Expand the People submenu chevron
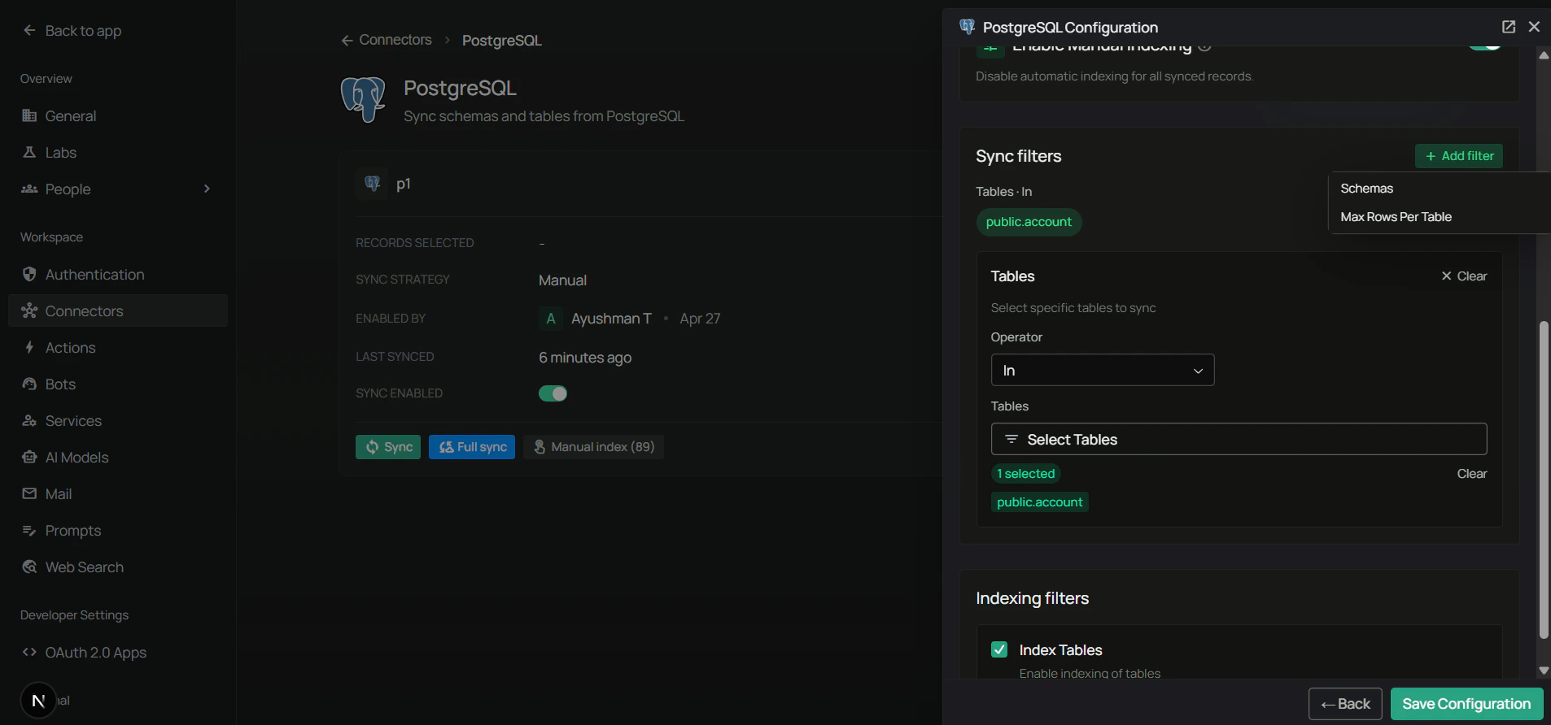This screenshot has width=1551, height=725. click(x=207, y=189)
